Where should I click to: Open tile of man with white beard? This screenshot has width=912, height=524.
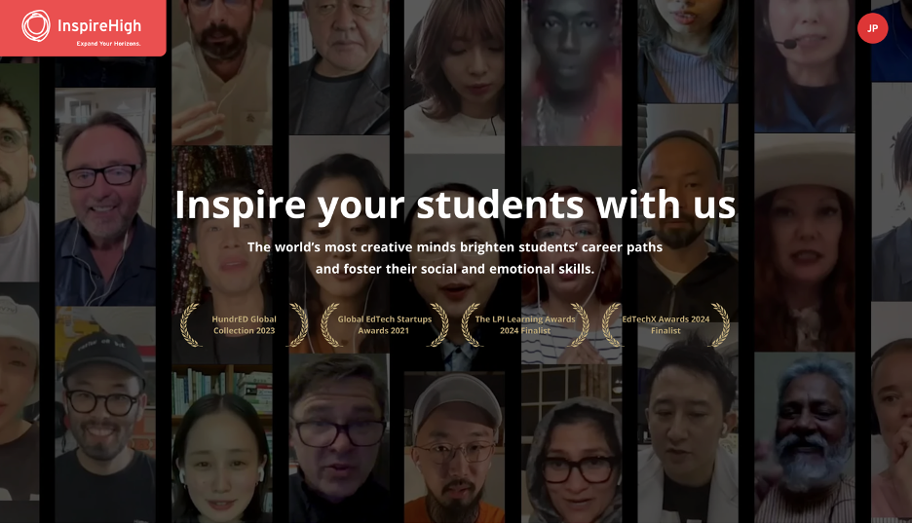(805, 437)
